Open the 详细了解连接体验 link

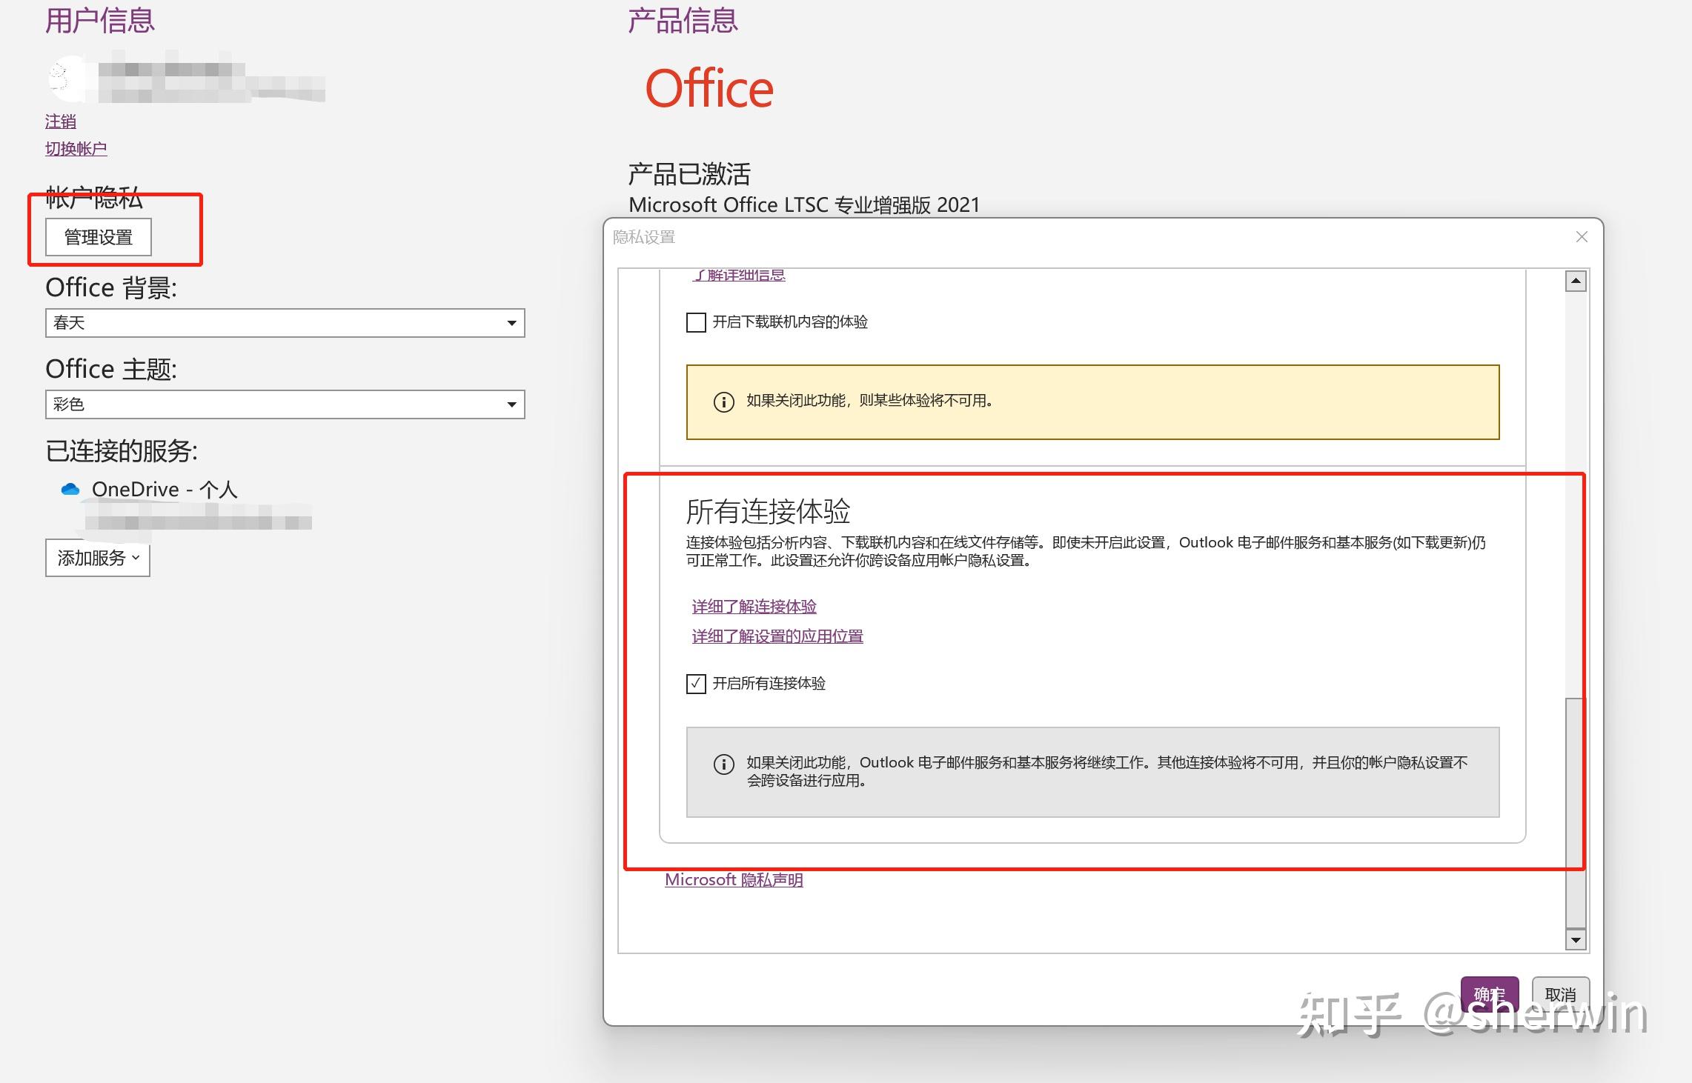(754, 607)
